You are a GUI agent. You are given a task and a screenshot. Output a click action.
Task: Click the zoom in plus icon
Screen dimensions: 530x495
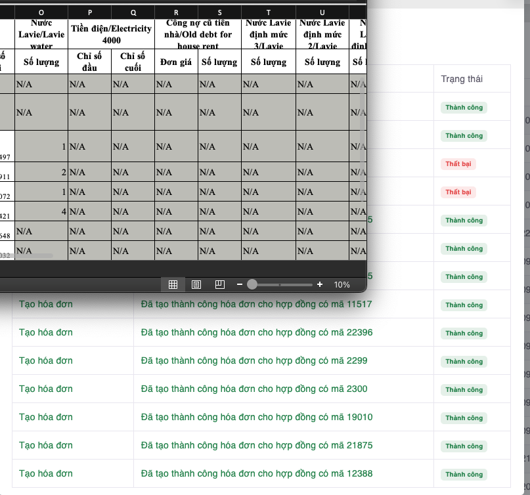(x=320, y=284)
